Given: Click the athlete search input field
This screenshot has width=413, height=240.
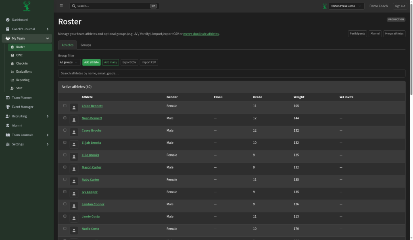Looking at the screenshot, I should [232, 73].
